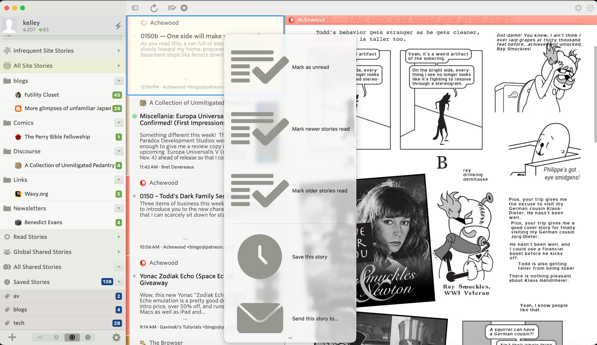Toggle the sidebar with the panel icon

(x=135, y=8)
